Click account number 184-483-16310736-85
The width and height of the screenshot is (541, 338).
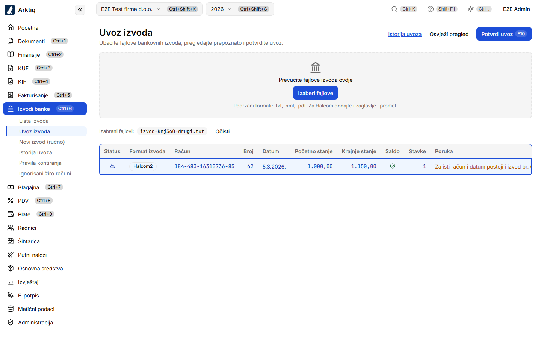pyautogui.click(x=204, y=166)
